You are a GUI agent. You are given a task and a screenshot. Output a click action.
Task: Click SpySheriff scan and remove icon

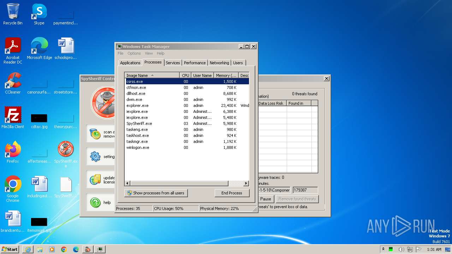[95, 134]
